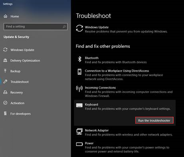This screenshot has width=184, height=157.
Task: Click the Find and fix other problems heading
Action: click(x=103, y=46)
